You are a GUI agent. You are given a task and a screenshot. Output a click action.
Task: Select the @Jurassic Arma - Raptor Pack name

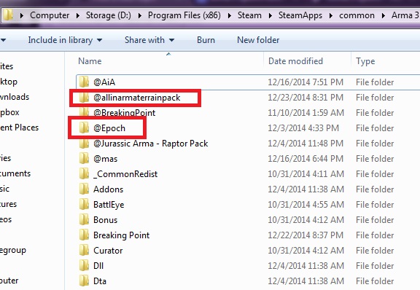150,144
